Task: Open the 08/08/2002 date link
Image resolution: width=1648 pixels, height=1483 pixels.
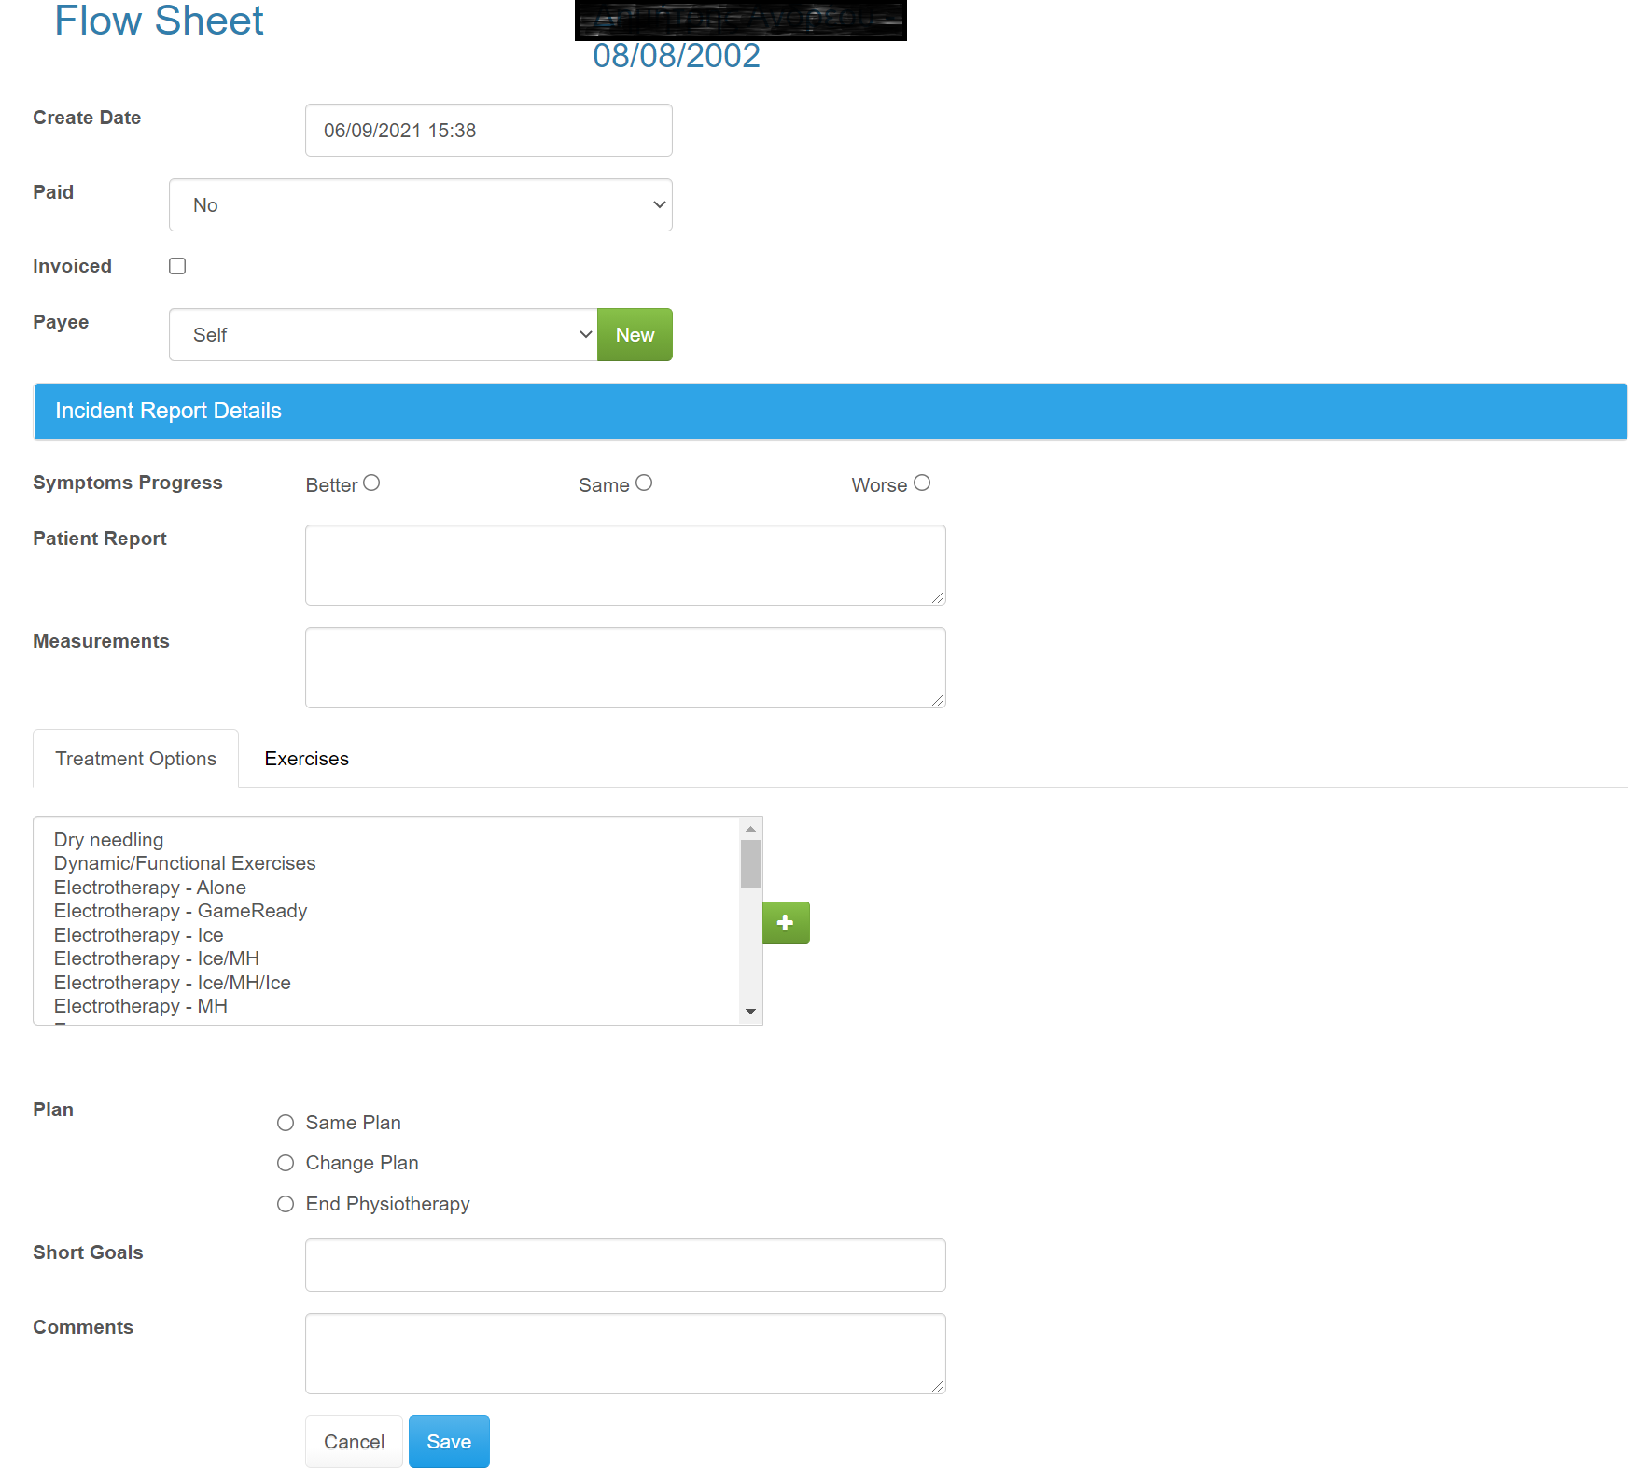Action: pyautogui.click(x=676, y=56)
